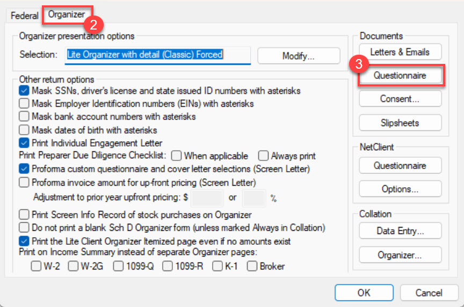
Task: Open Letters & Emails documents
Action: pos(400,52)
